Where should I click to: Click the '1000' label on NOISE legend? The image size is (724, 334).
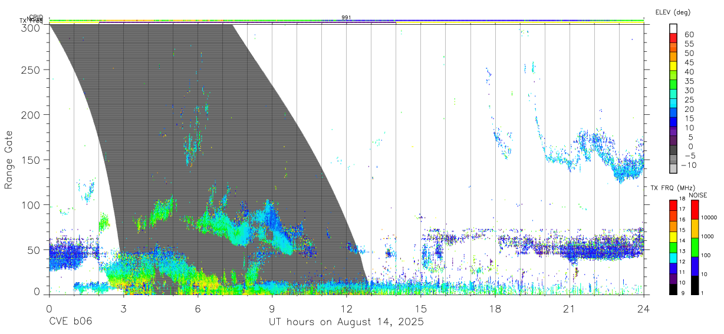click(708, 237)
